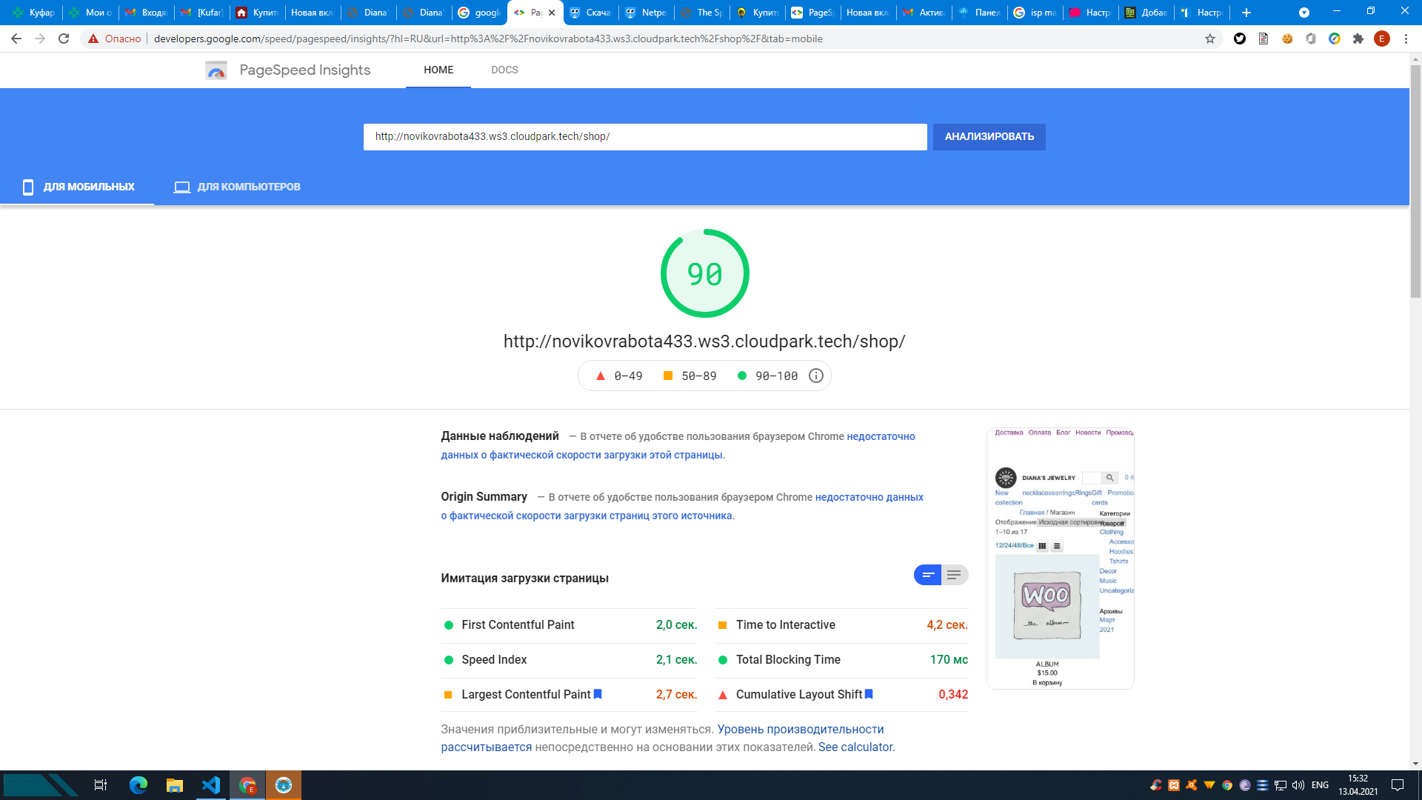Viewport: 1422px width, 800px height.
Task: Open the volume control in tray
Action: pyautogui.click(x=1298, y=785)
